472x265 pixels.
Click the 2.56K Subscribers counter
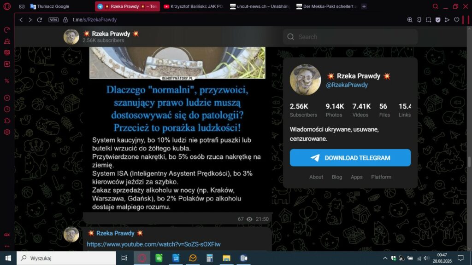(x=303, y=110)
